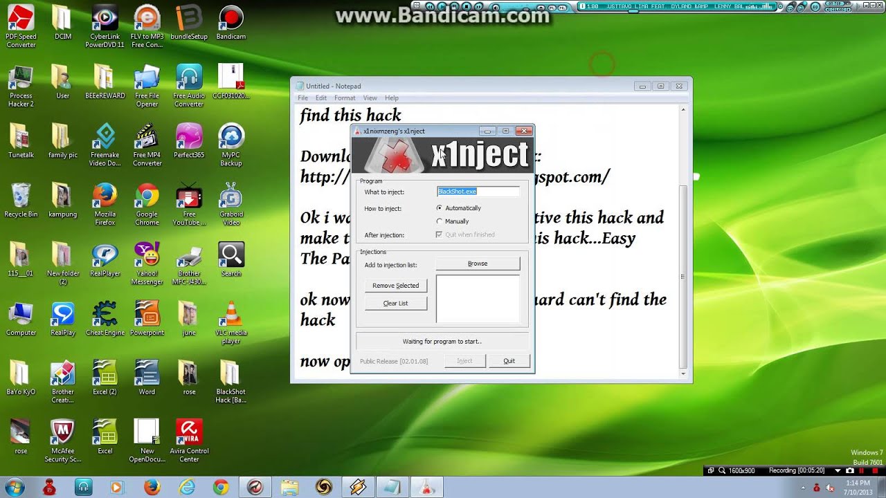Image resolution: width=886 pixels, height=498 pixels.
Task: Open FLV to MP3 Free Converter icon
Action: click(x=147, y=26)
